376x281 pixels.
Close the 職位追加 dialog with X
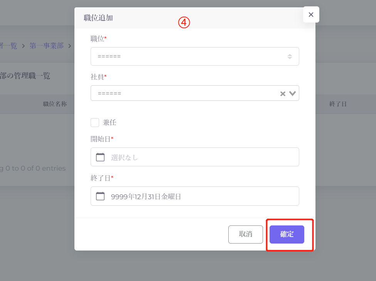311,15
